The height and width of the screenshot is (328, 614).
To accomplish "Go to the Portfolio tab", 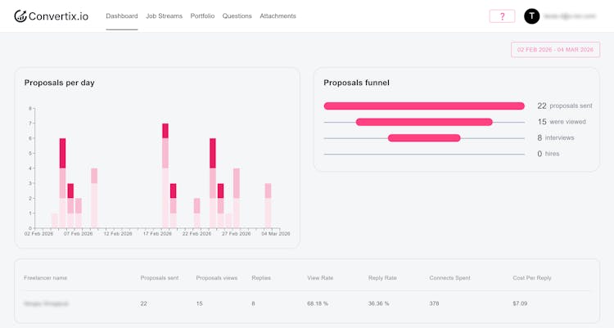I will 202,16.
